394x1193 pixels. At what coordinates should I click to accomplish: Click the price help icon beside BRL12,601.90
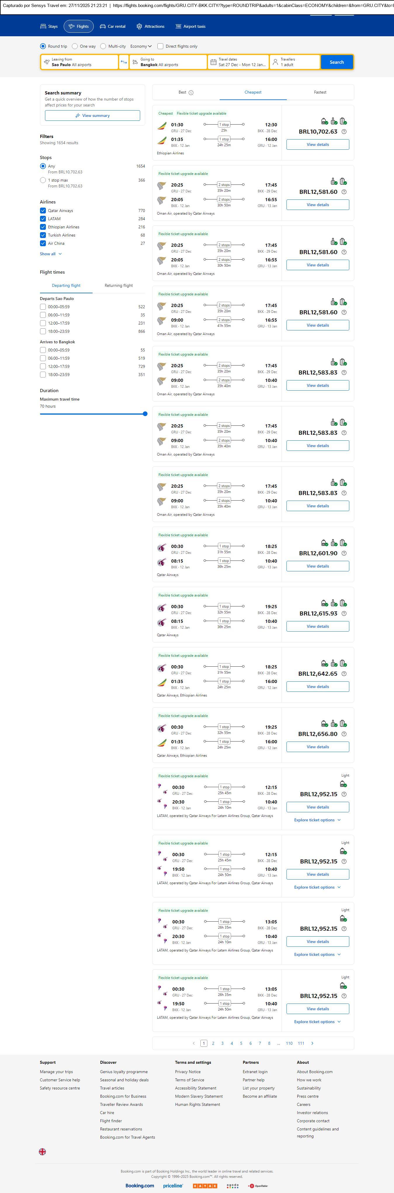pyautogui.click(x=343, y=554)
